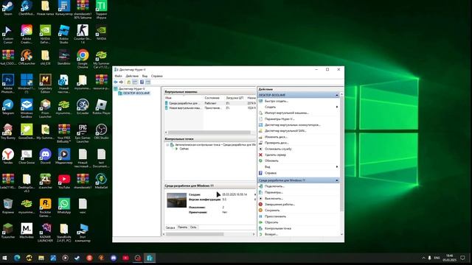Switch to Network (Сеть) tab
The width and height of the screenshot is (472, 265).
193,227
